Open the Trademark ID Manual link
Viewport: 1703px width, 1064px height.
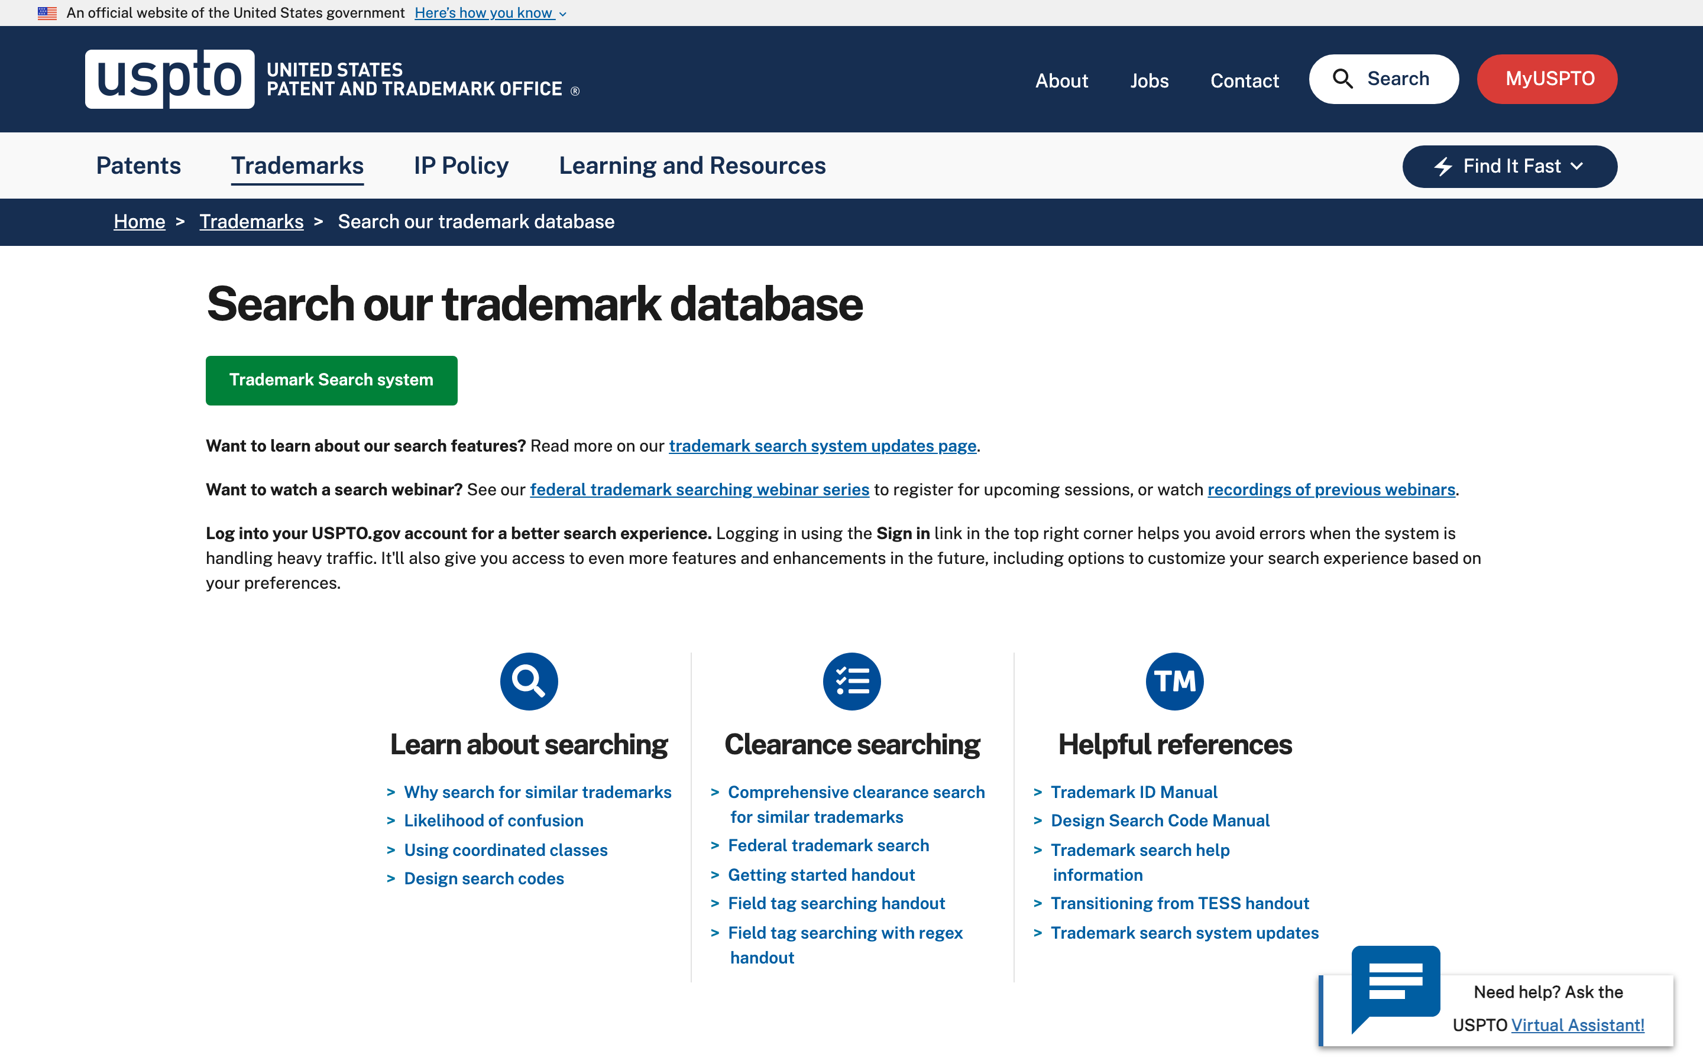pos(1134,791)
